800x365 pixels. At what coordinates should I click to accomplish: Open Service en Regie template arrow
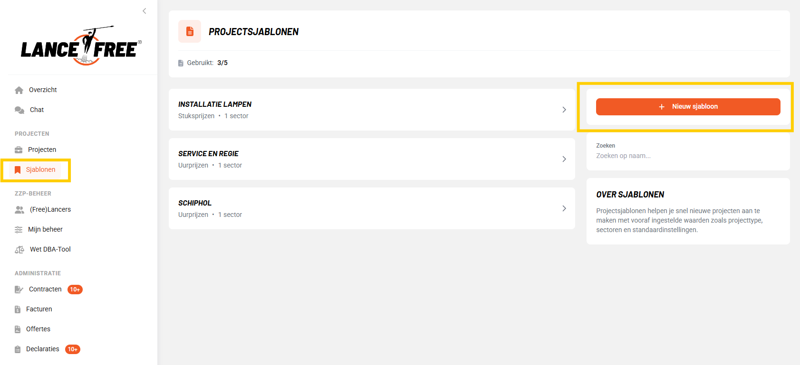coord(564,159)
